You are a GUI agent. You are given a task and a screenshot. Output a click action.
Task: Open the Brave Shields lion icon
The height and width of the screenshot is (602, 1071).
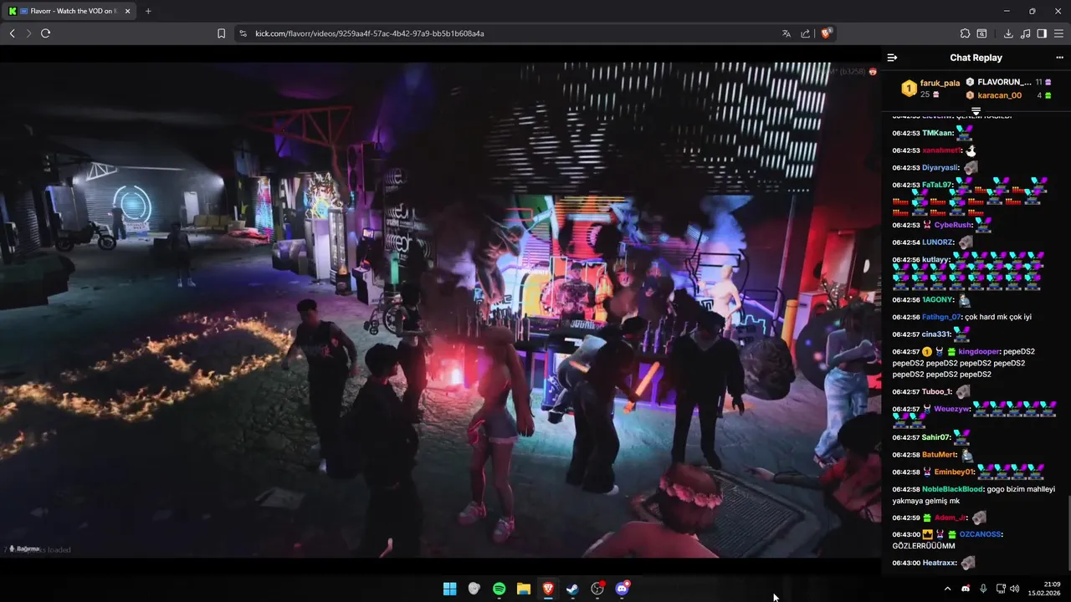(x=826, y=33)
